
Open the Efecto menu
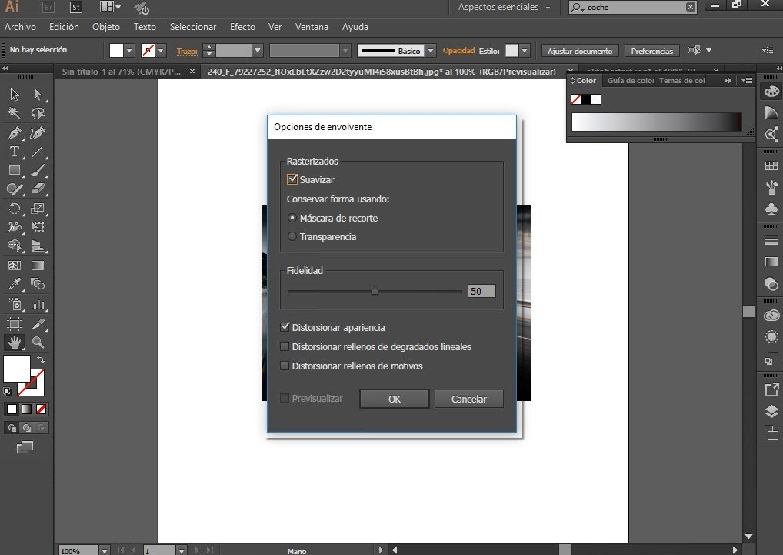click(x=243, y=27)
